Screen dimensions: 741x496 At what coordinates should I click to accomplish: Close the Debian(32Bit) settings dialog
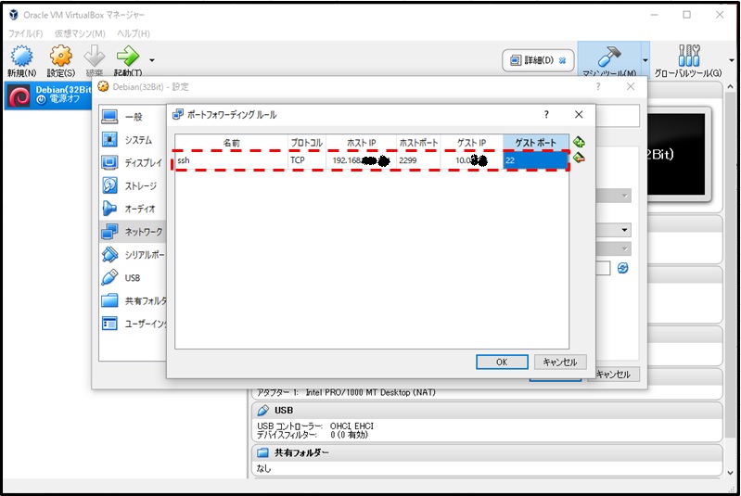point(631,86)
